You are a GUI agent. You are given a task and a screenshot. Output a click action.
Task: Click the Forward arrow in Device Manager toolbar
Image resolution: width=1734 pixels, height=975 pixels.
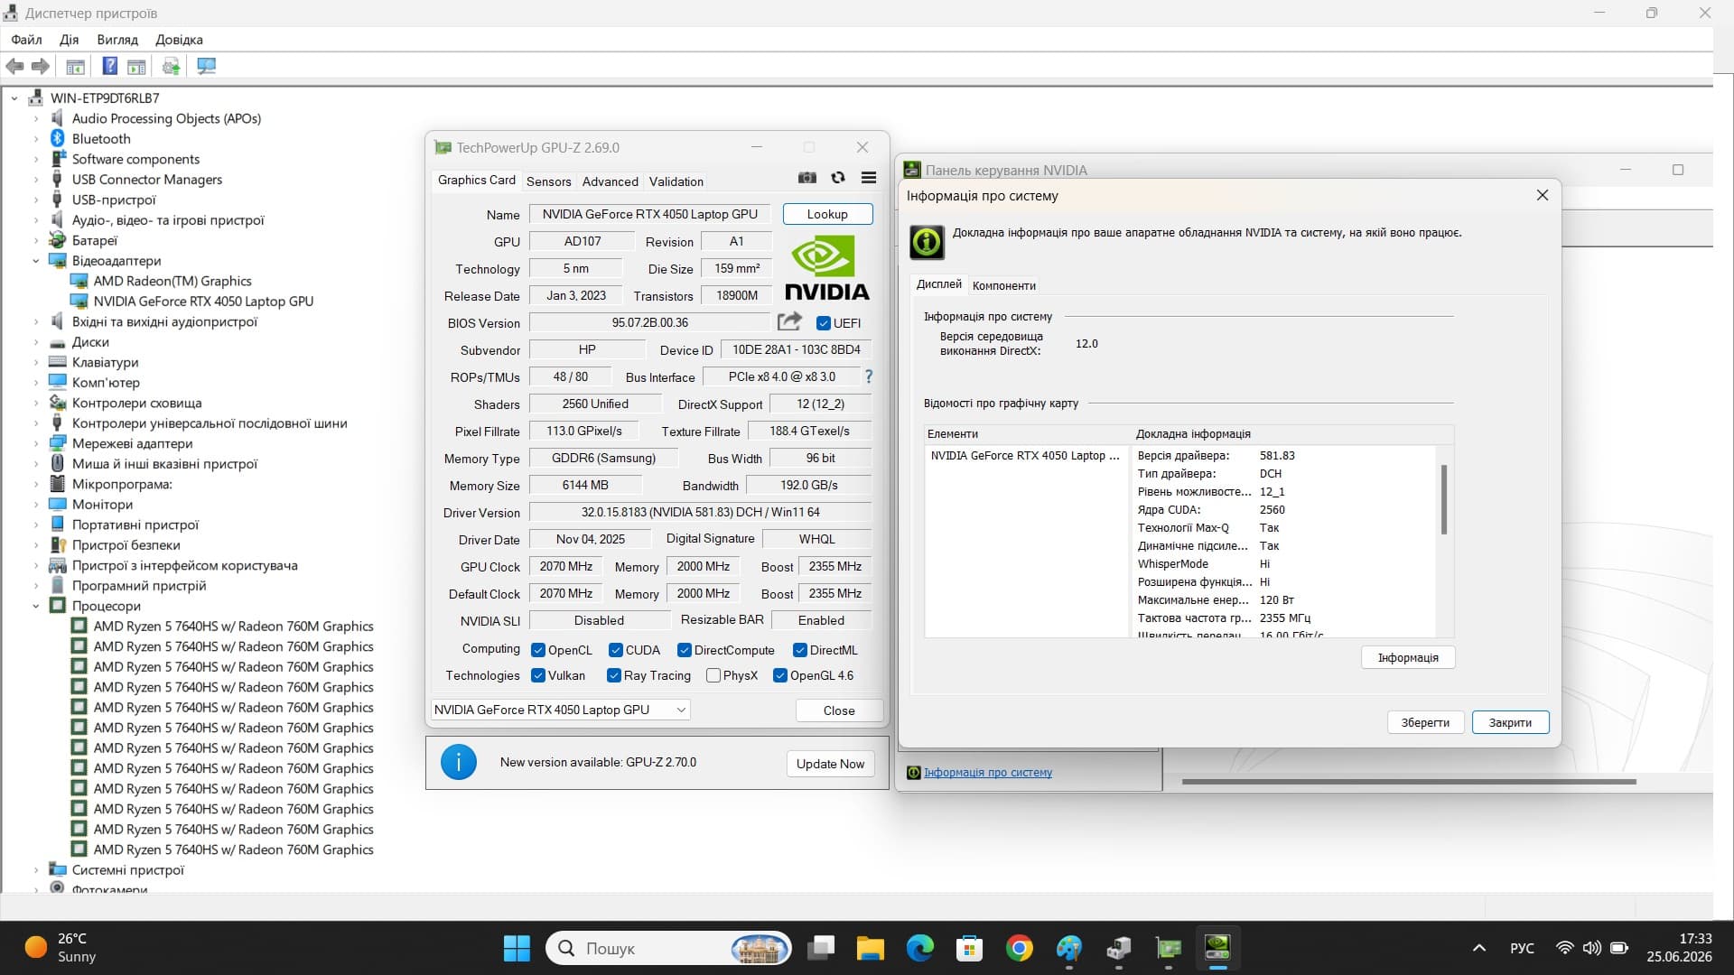(x=40, y=66)
